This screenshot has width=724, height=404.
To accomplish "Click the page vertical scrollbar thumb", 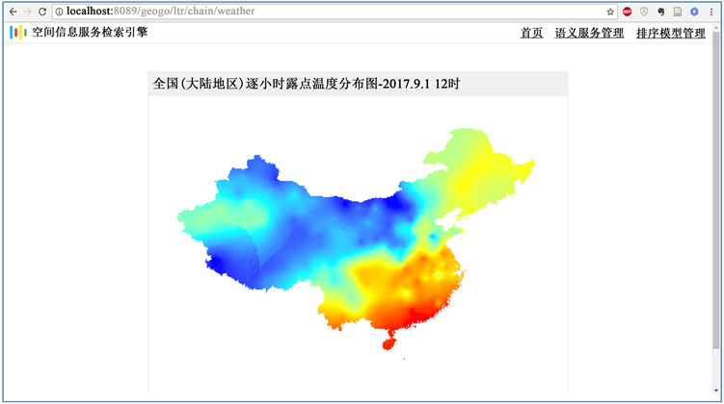I will point(716,189).
